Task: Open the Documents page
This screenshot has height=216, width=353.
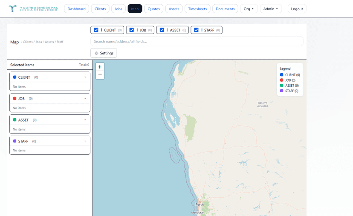Action: coord(225,9)
